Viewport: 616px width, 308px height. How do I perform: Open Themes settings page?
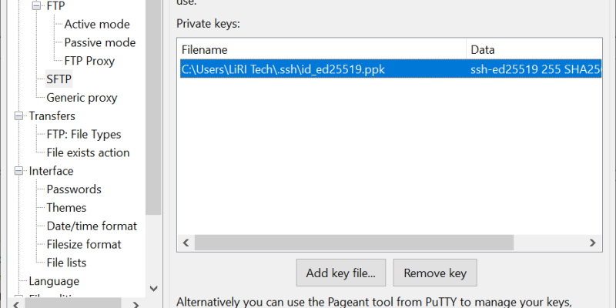tap(66, 208)
